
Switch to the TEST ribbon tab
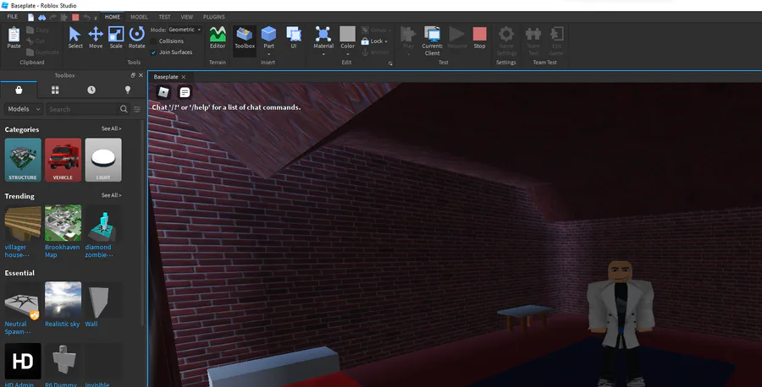[x=164, y=17]
